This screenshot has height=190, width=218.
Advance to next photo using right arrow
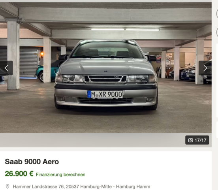point(205,68)
